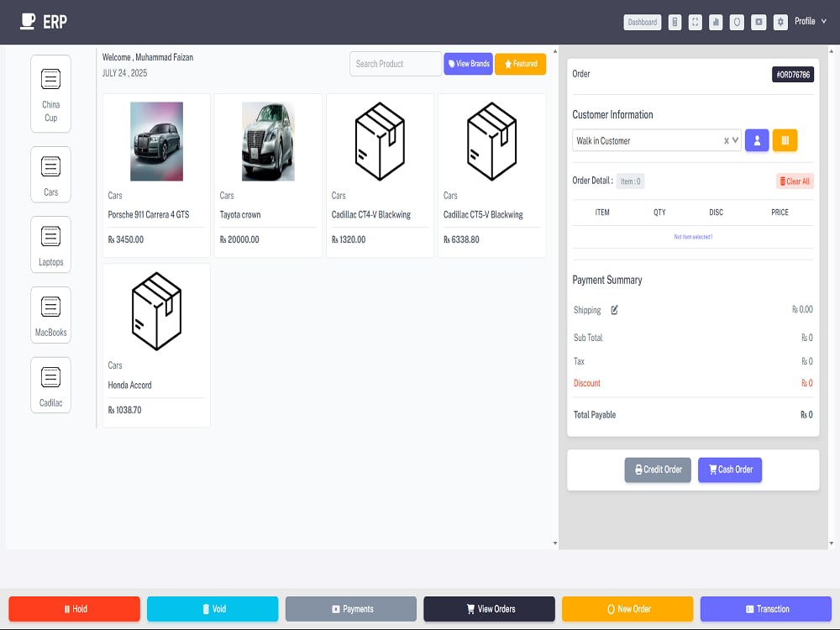Open View Orders
840x630 pixels.
point(489,609)
